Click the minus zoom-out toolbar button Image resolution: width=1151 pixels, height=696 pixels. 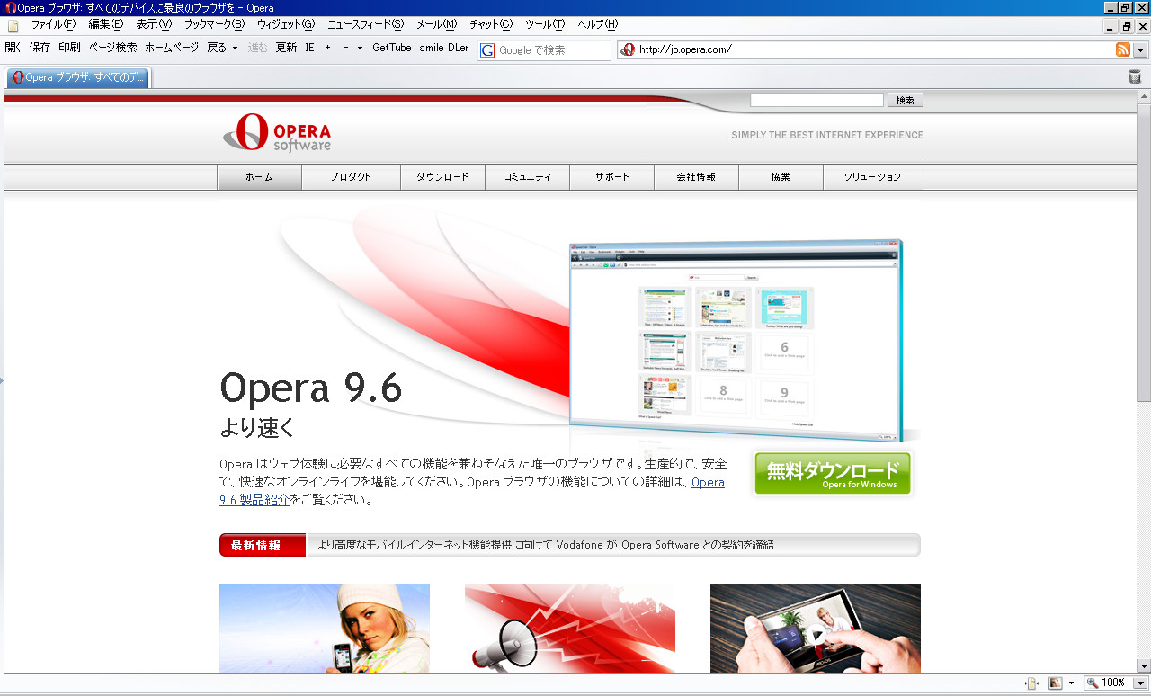(x=345, y=49)
